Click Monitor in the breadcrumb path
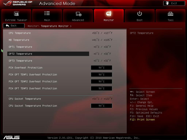Screen dimensions: 187x140 (x=33, y=26)
